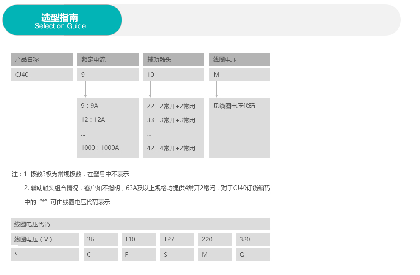Click the 选型指南 Selection Guide banner
The width and height of the screenshot is (420, 275).
point(62,20)
